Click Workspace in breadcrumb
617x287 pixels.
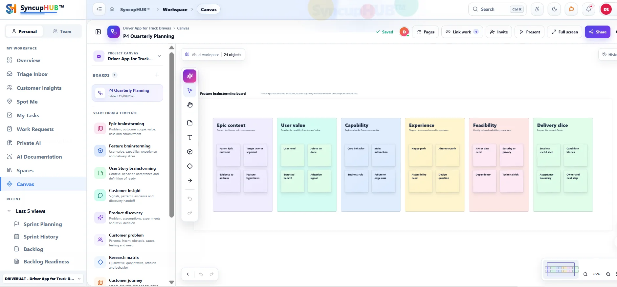[x=175, y=10]
